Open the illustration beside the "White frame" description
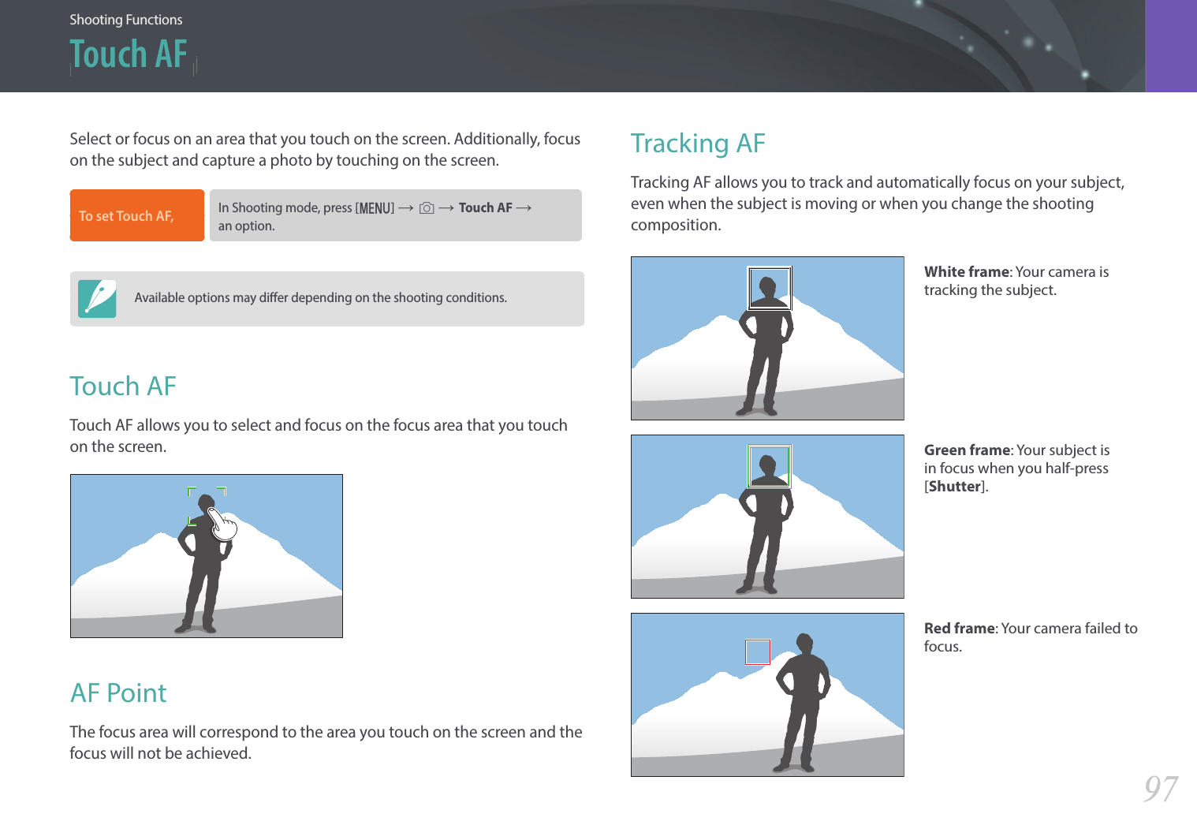This screenshot has height=840, width=1197. [767, 338]
